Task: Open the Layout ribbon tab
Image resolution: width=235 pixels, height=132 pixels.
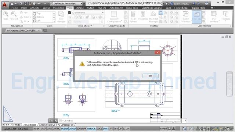Action: 46,8
